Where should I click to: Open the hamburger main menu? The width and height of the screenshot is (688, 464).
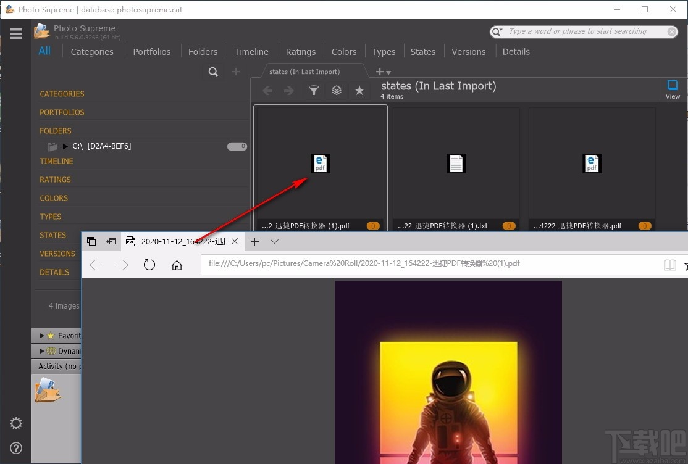pos(16,34)
